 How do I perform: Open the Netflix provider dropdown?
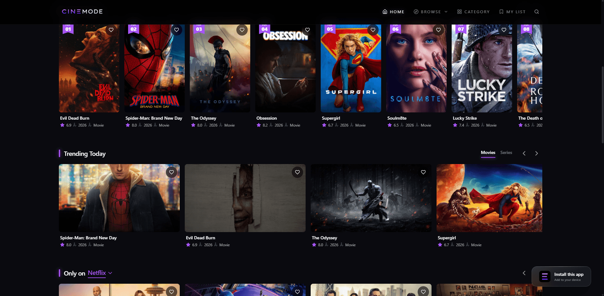100,273
